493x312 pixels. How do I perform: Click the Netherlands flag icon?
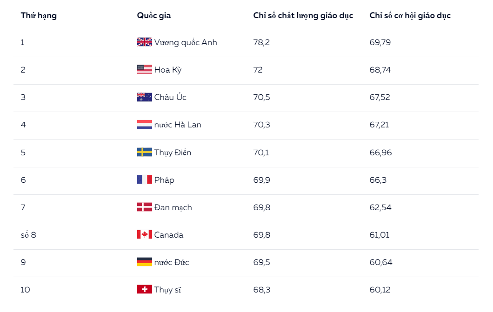[144, 125]
